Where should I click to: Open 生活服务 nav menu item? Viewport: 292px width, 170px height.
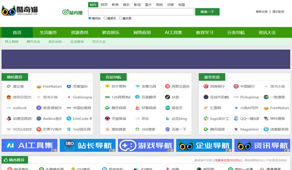(48, 33)
